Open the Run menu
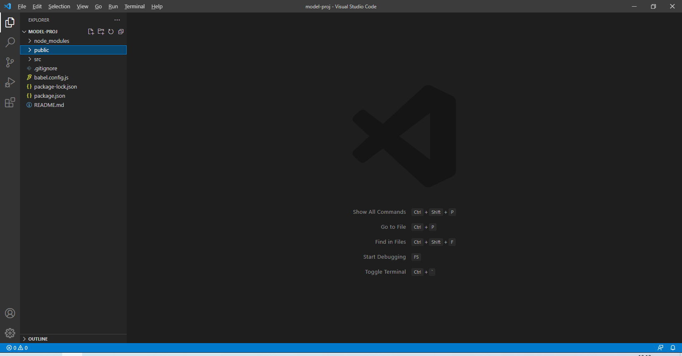 coord(113,6)
